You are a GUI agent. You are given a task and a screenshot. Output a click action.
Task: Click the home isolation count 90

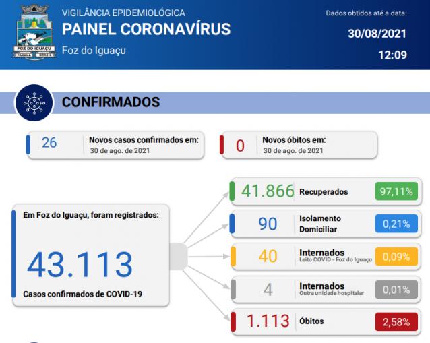[x=268, y=224]
